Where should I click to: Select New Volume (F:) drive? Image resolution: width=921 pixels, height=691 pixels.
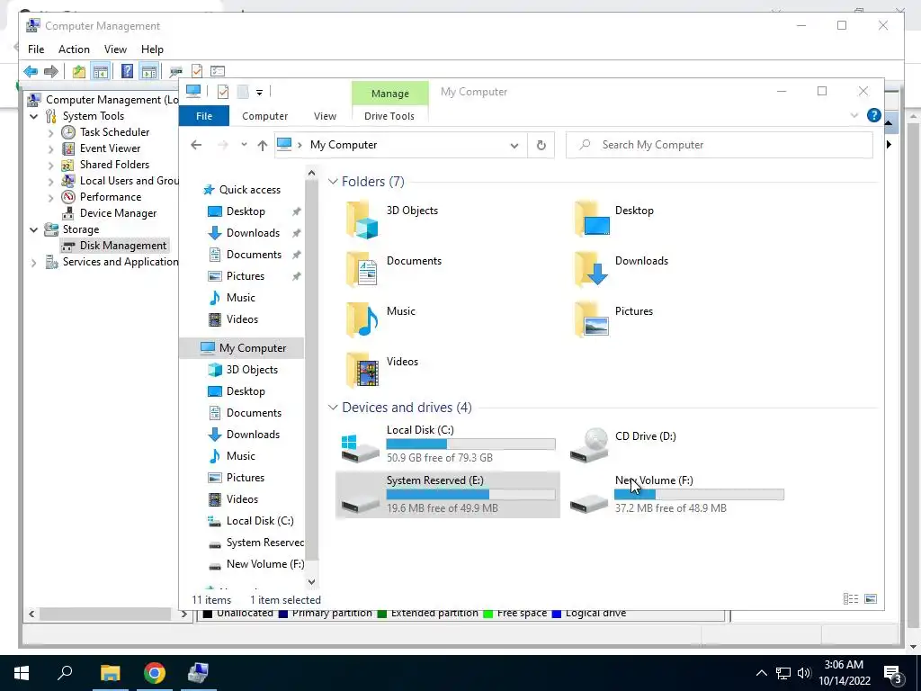pos(676,495)
